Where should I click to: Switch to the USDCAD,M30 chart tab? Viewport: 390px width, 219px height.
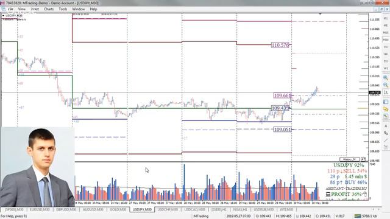194,209
